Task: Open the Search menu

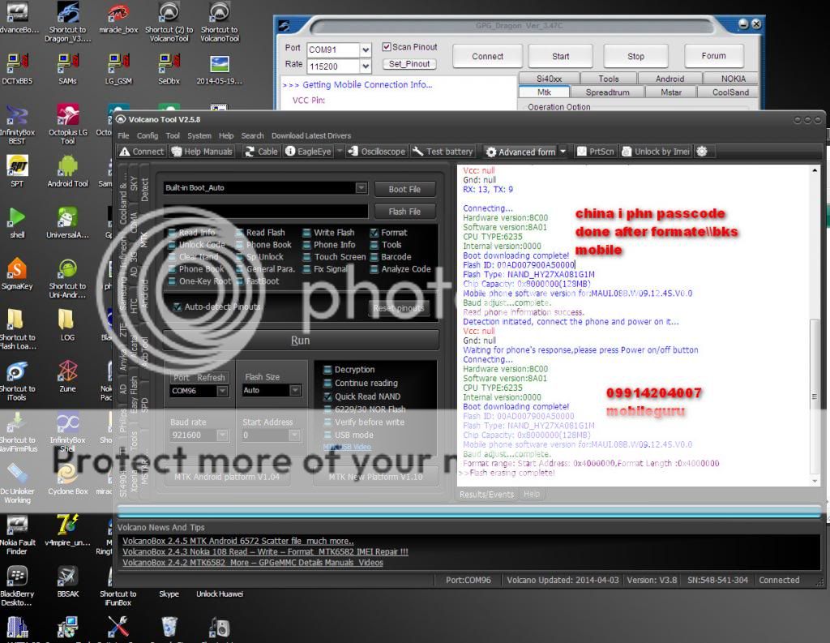Action: coord(253,135)
